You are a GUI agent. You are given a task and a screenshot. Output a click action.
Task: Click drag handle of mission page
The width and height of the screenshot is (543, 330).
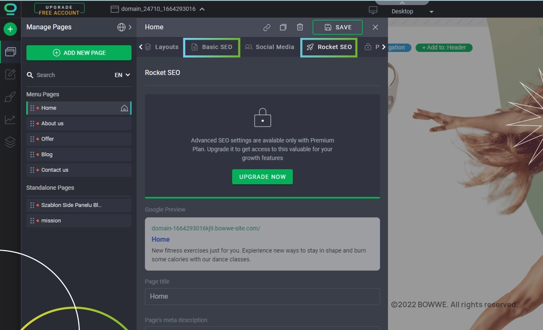pyautogui.click(x=32, y=220)
